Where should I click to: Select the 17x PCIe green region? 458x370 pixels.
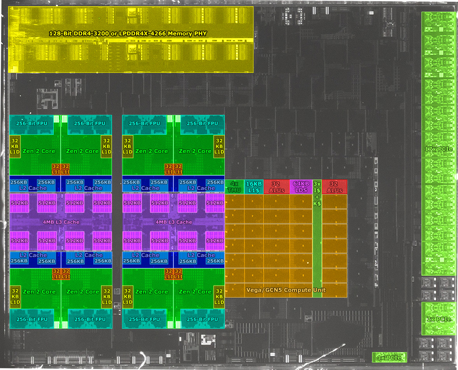(439, 143)
